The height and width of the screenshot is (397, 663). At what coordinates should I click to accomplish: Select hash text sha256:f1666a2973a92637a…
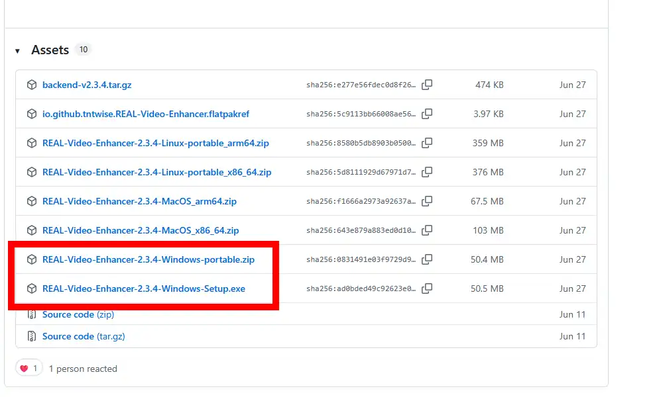click(361, 201)
